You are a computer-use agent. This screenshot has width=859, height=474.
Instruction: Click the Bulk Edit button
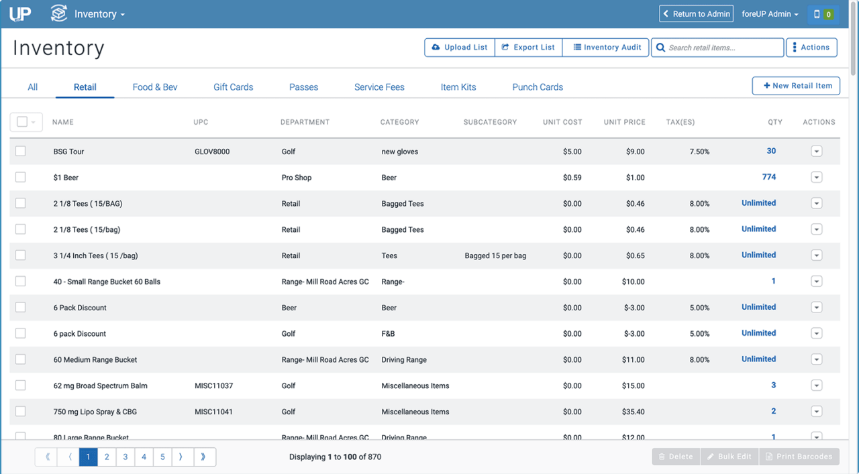[x=729, y=457]
